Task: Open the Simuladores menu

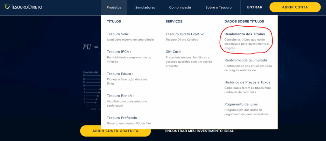Action: (x=145, y=8)
